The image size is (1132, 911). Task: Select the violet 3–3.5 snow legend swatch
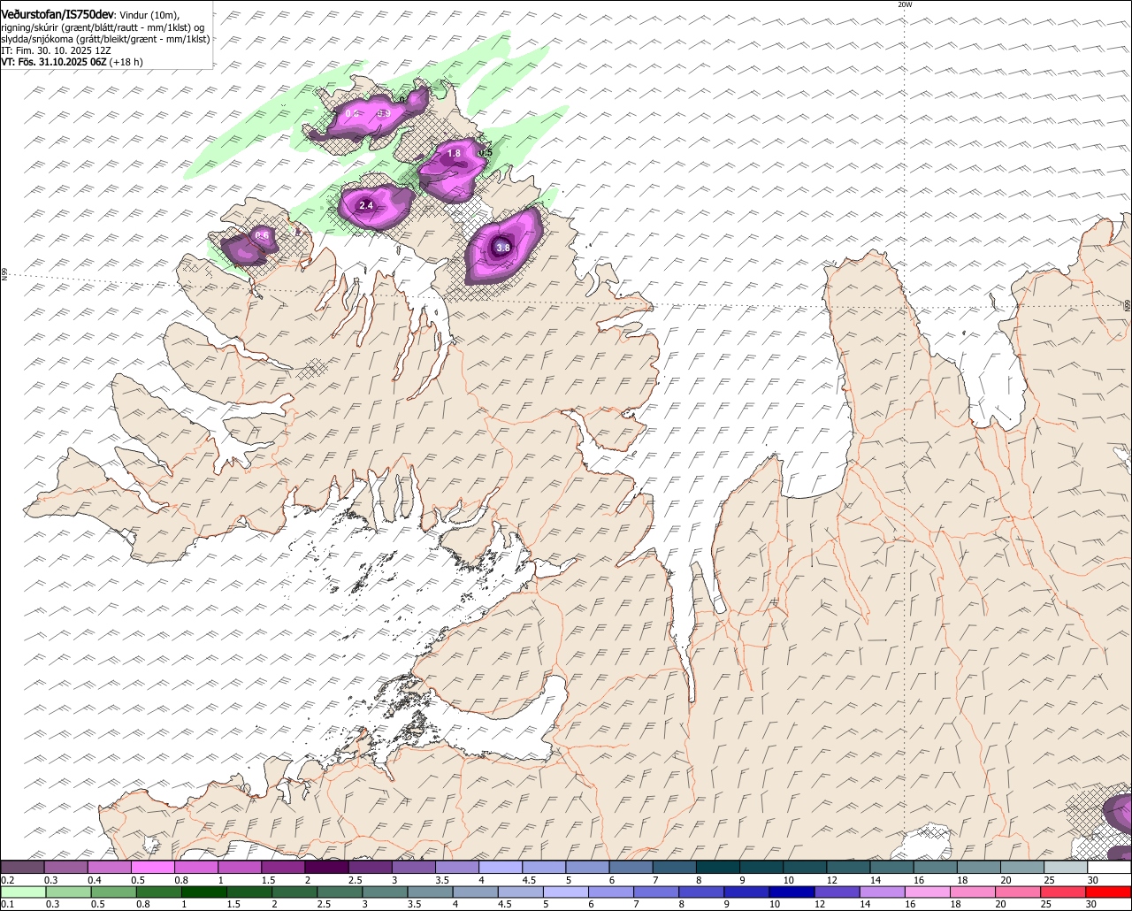coord(413,868)
